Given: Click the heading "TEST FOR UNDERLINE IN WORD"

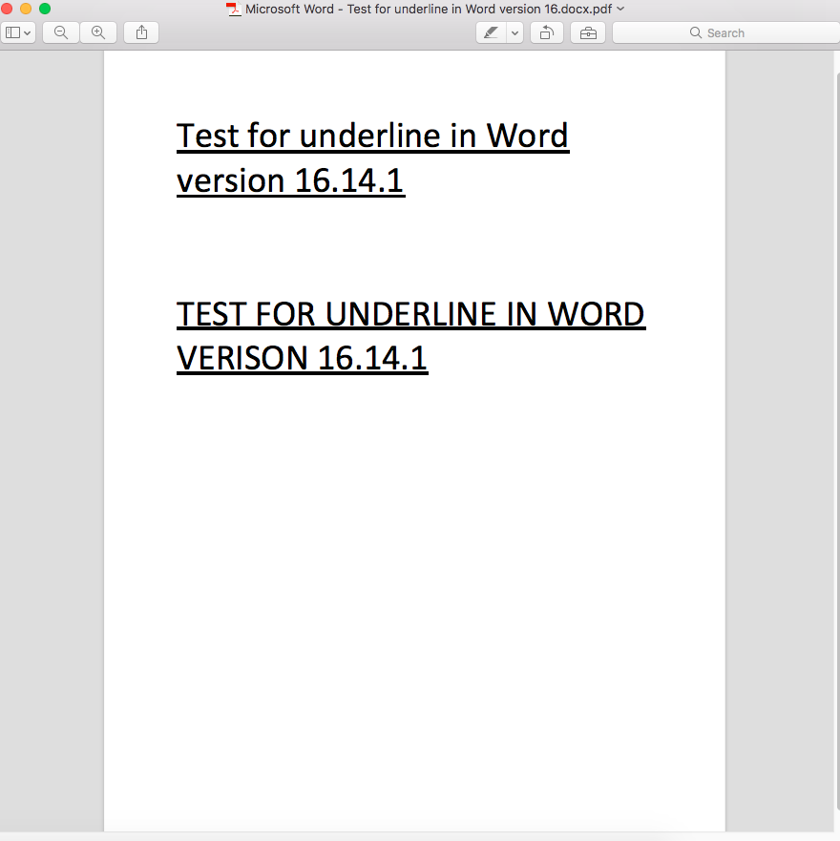Looking at the screenshot, I should [410, 314].
